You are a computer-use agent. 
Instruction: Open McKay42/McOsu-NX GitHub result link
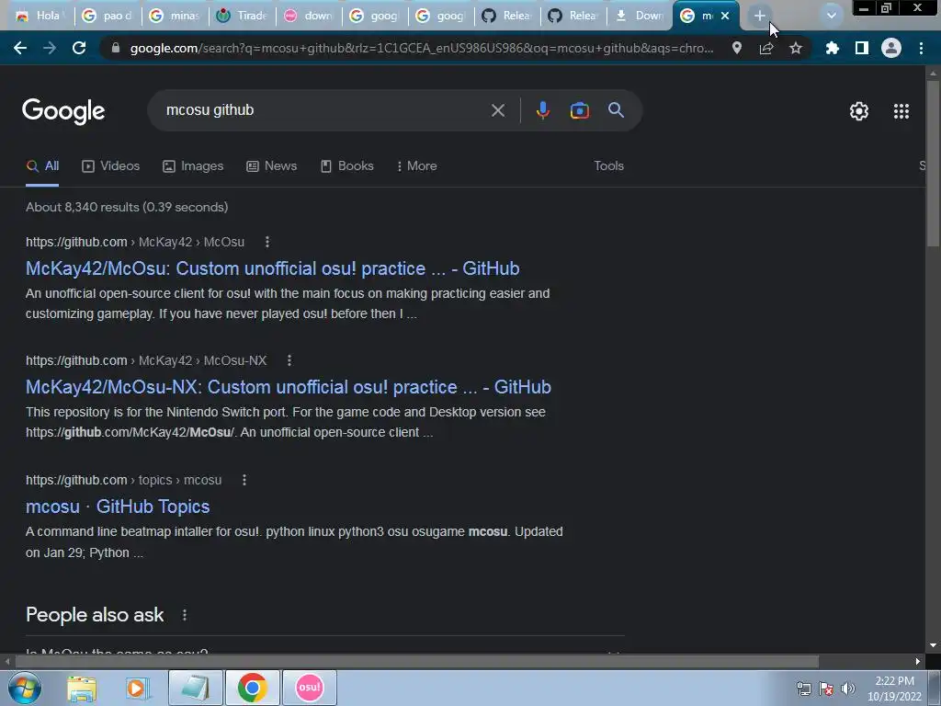[x=288, y=387]
